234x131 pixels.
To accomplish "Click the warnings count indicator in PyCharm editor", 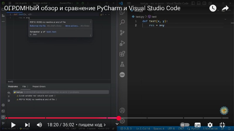I will (x=102, y=15).
